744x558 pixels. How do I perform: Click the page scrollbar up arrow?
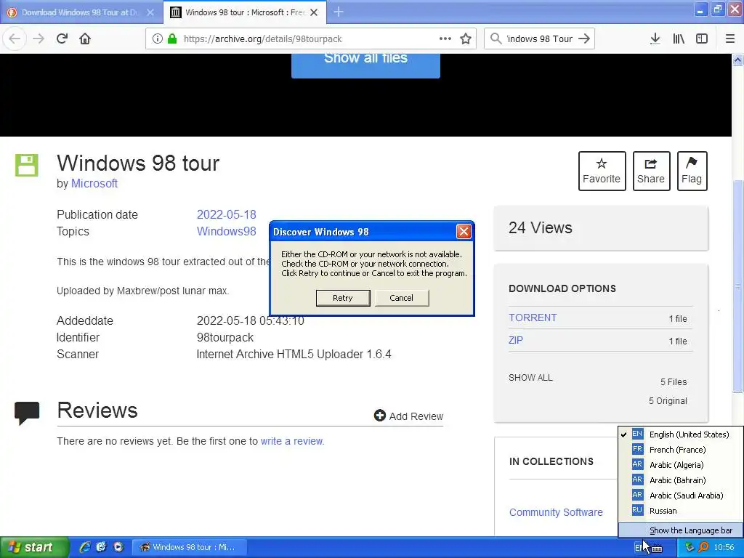coord(737,60)
